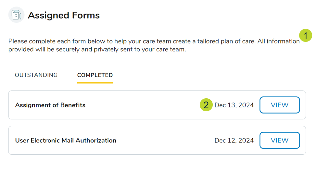Click the first line of the instructions paragraph

pyautogui.click(x=154, y=42)
